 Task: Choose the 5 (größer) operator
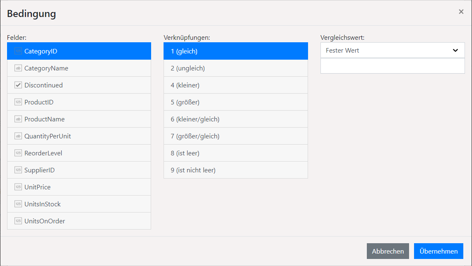click(235, 102)
